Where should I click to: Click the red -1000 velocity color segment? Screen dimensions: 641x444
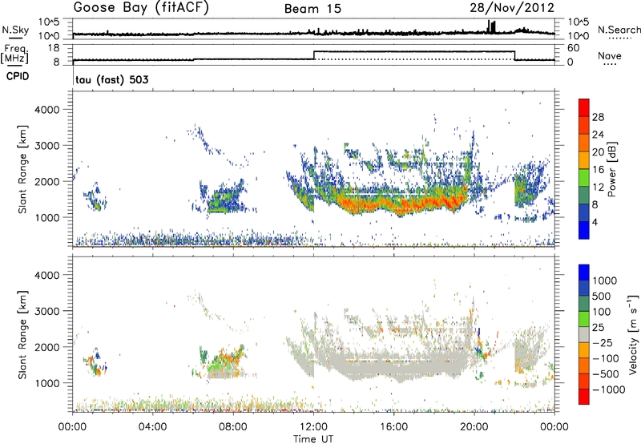click(584, 397)
